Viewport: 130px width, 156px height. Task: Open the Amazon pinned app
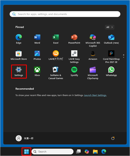(93, 55)
